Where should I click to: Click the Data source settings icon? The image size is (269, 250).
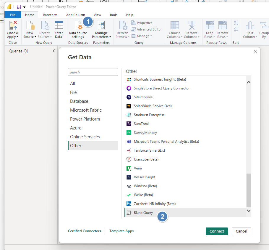click(x=78, y=26)
